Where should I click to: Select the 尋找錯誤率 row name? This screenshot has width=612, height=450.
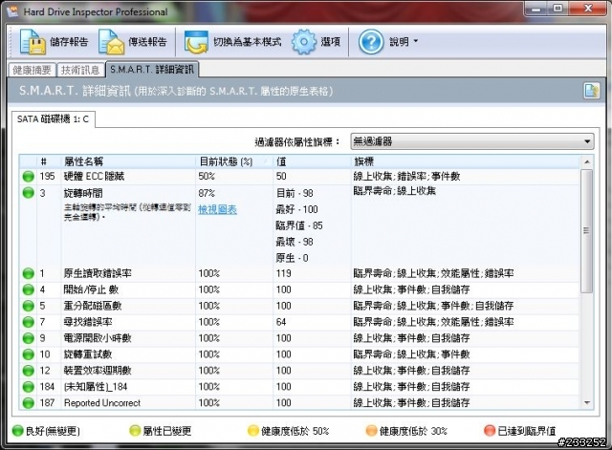click(x=88, y=322)
